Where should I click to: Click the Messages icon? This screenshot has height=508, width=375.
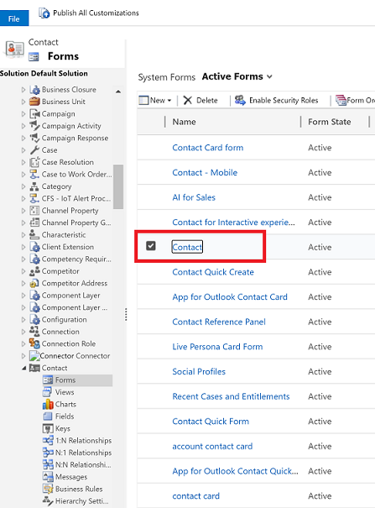48,477
